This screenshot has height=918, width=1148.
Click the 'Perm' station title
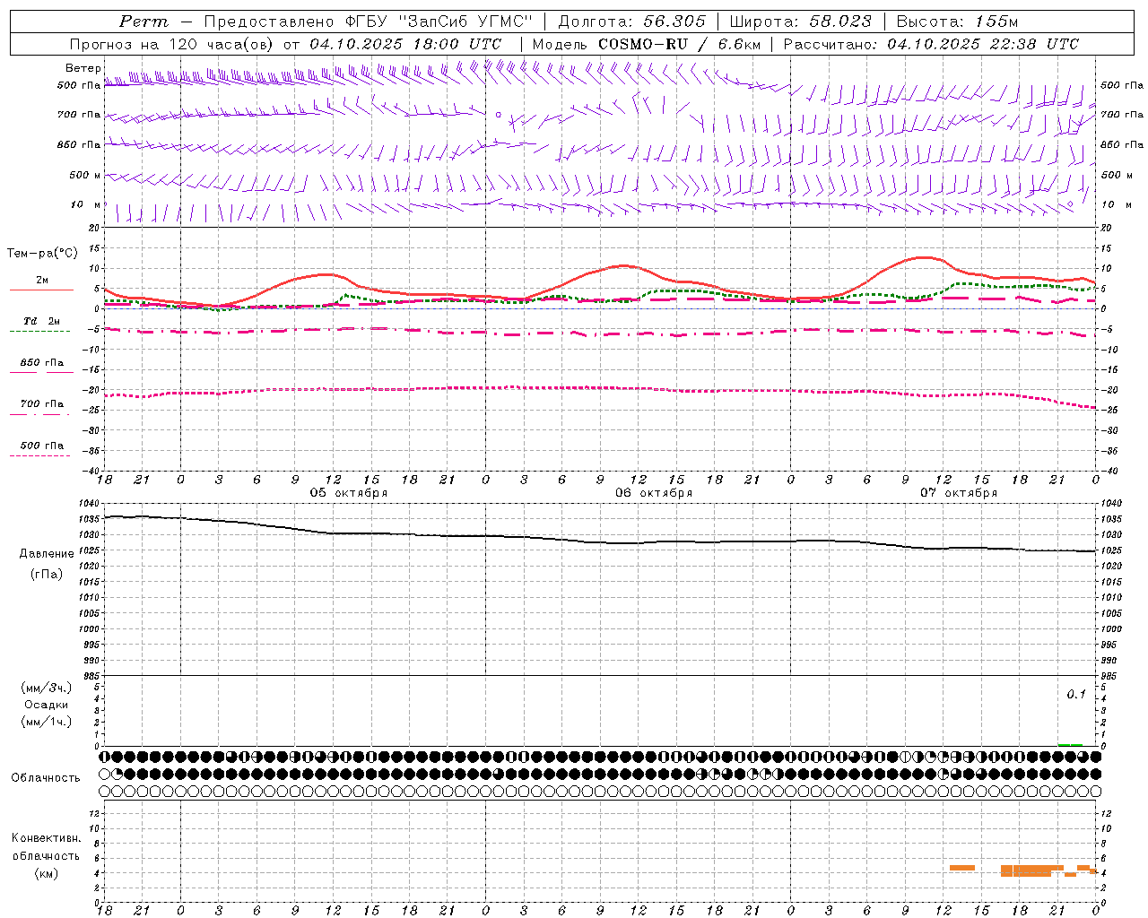point(143,22)
